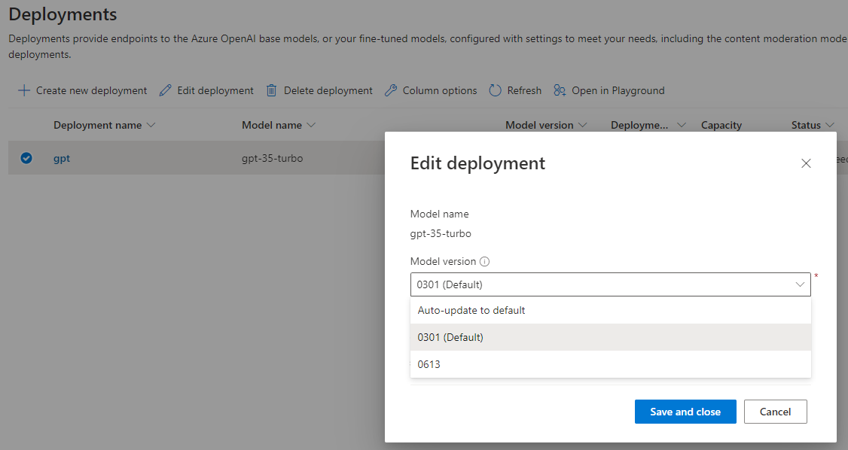Click the Model version column header
Image resolution: width=848 pixels, height=450 pixels.
click(539, 125)
